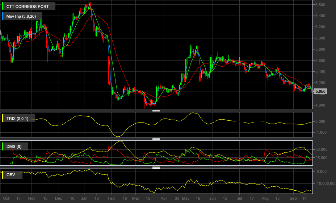Click splitter handle between TRIX and DMS panes
Screen dimensions: 336x203
click(156, 139)
